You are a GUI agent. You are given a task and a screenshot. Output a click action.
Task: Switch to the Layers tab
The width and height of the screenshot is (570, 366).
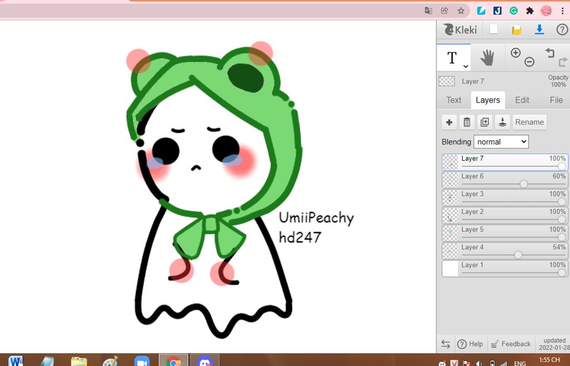coord(488,100)
